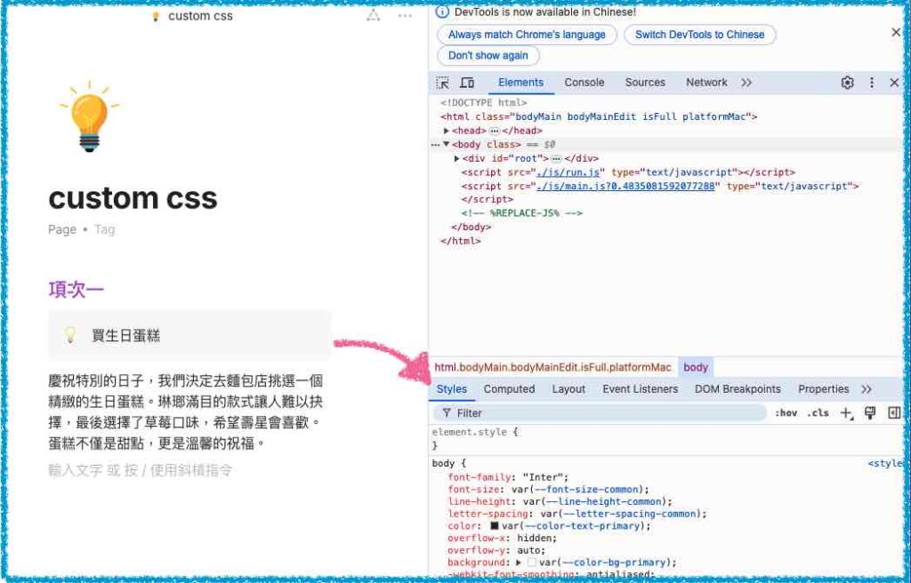The height and width of the screenshot is (583, 911).
Task: Expand the div id root node
Action: (456, 158)
